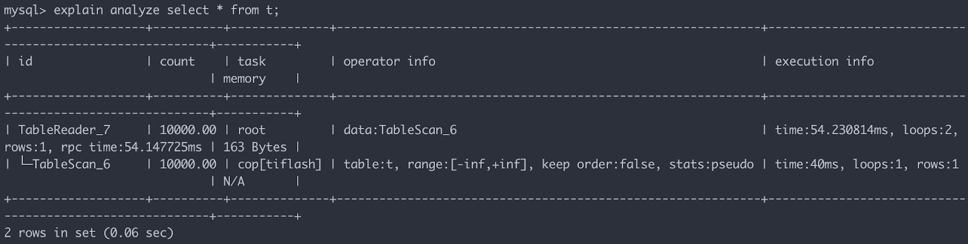Click the 'task' column header
The height and width of the screenshot is (244, 968).
pyautogui.click(x=251, y=62)
